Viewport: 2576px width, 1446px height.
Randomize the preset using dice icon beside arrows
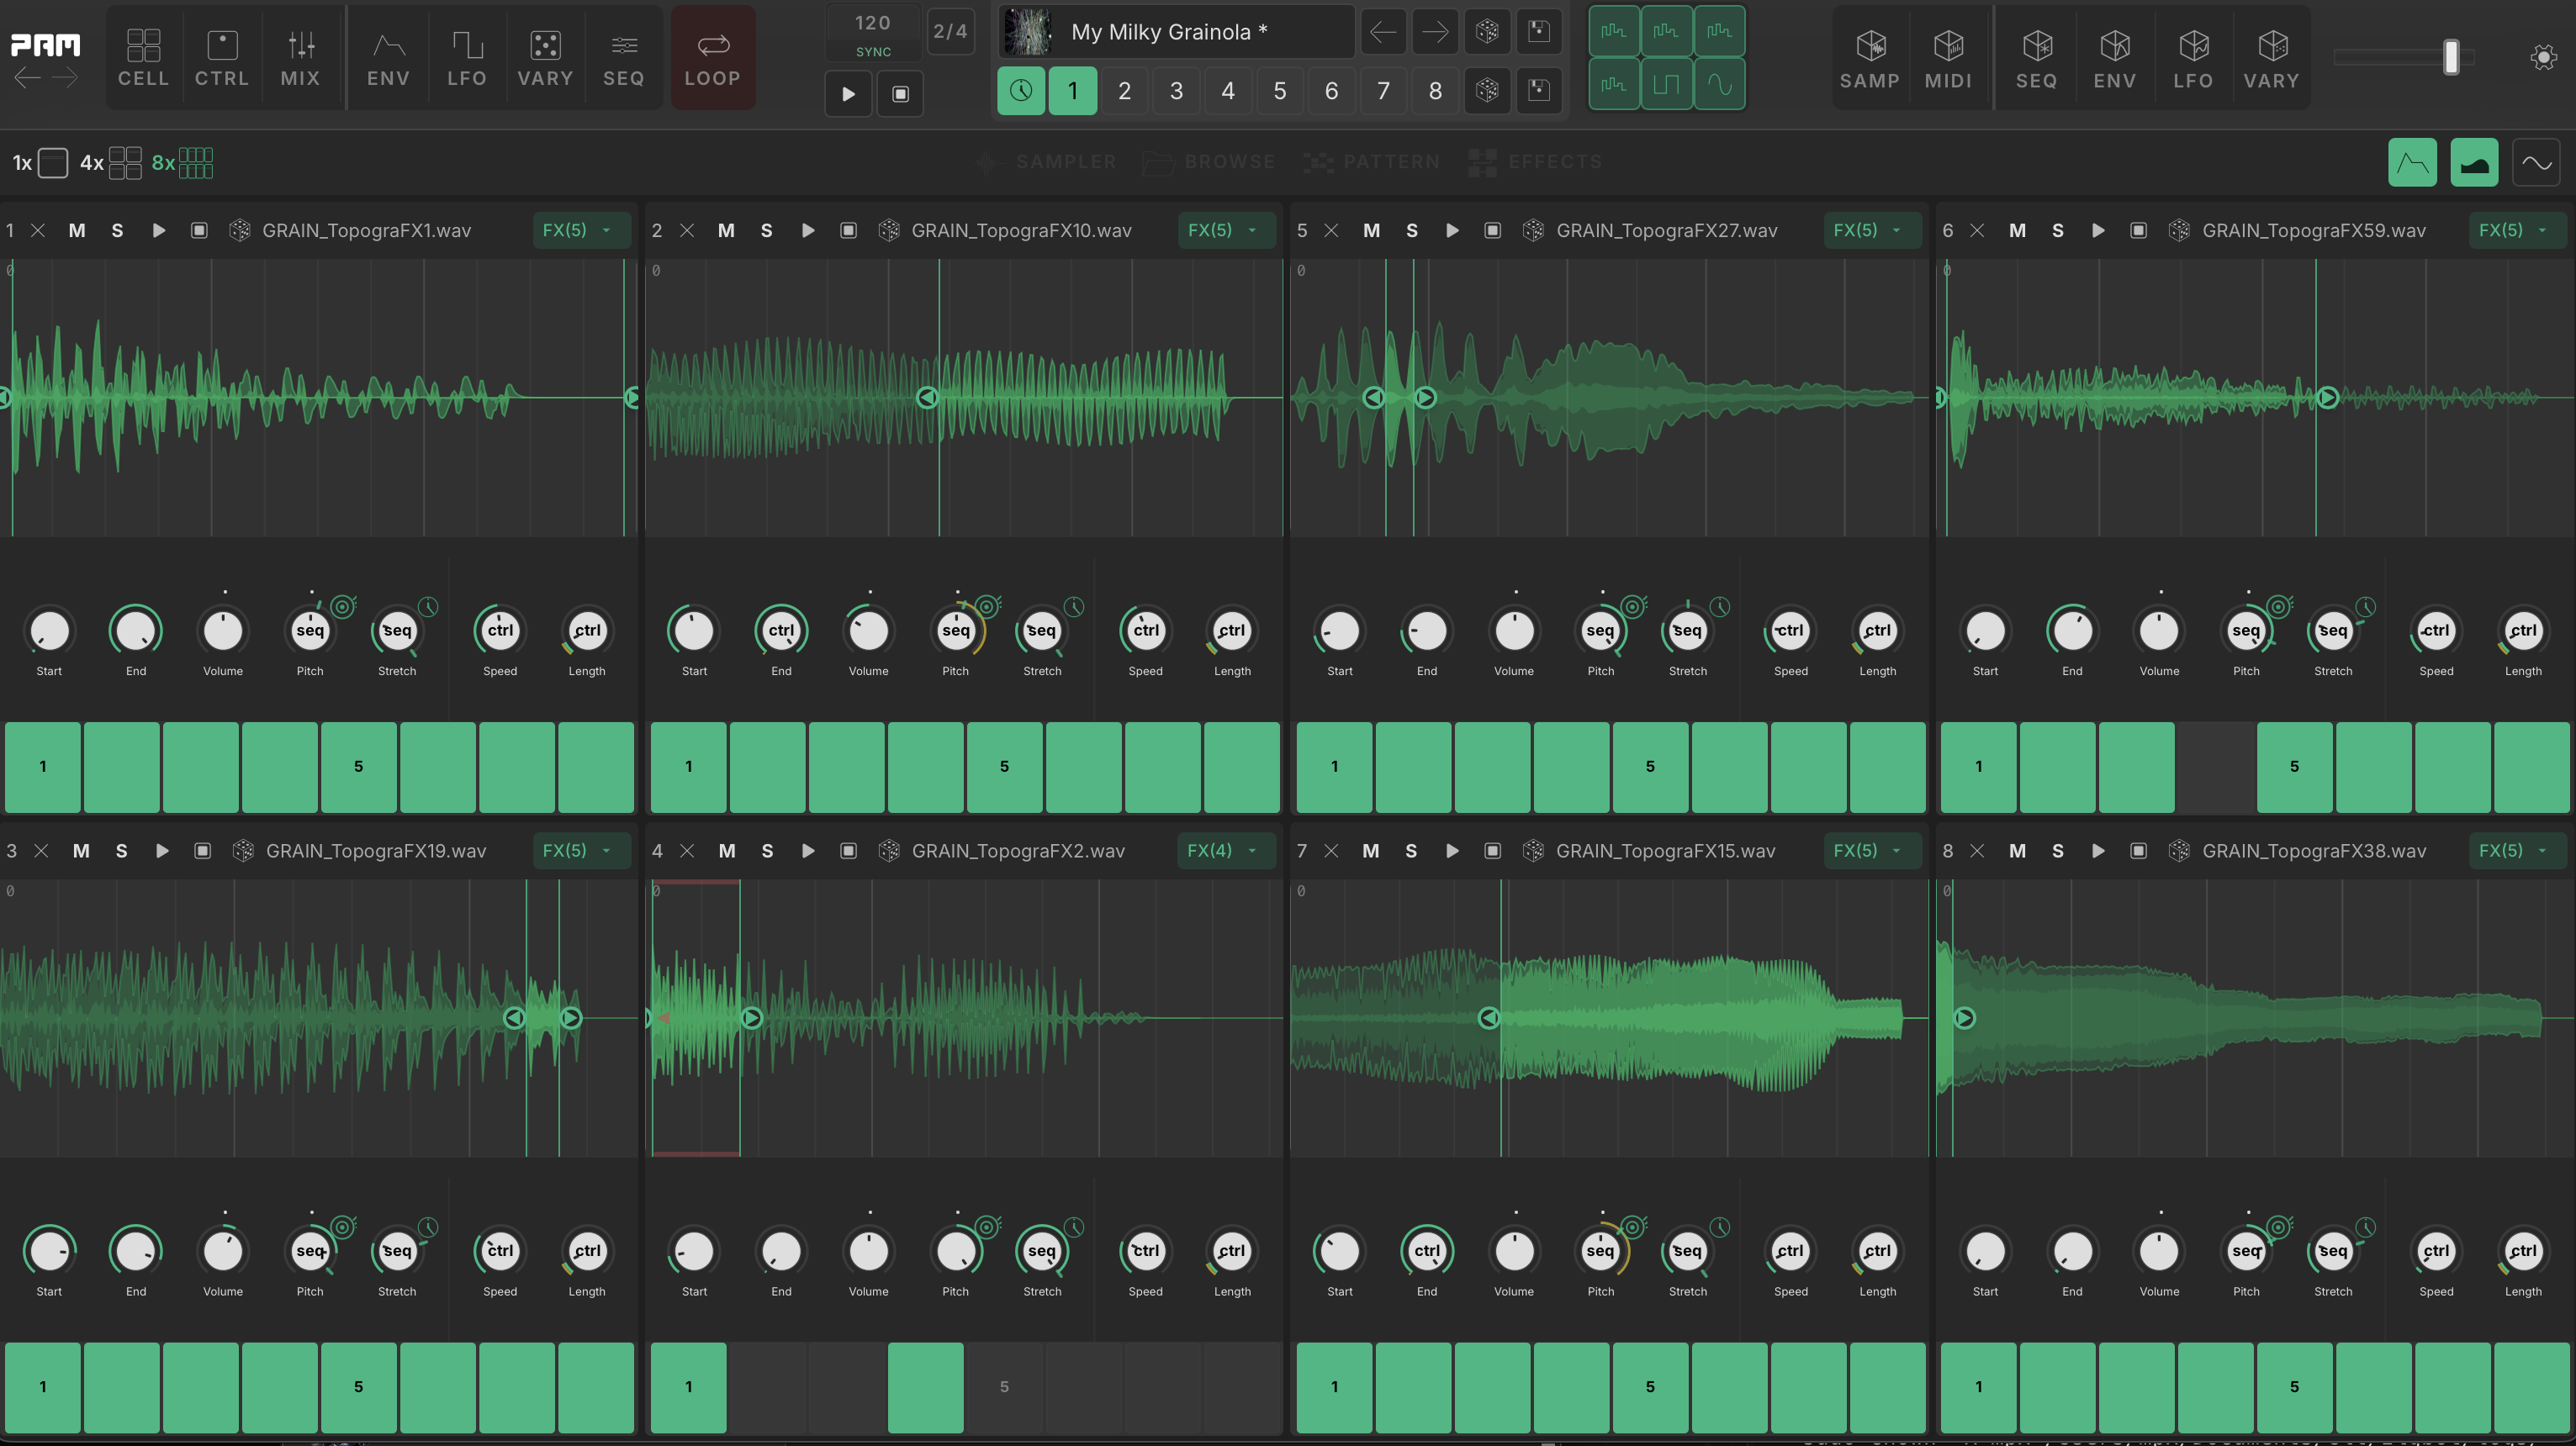1487,32
